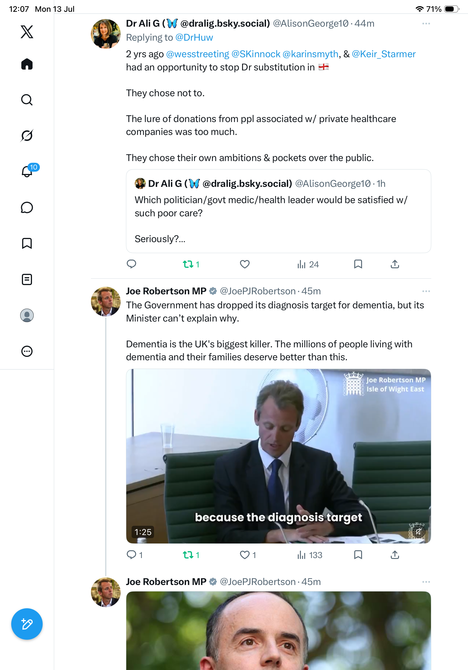The width and height of the screenshot is (468, 670).
Task: Like Dr Ali G's reply post
Action: point(245,264)
